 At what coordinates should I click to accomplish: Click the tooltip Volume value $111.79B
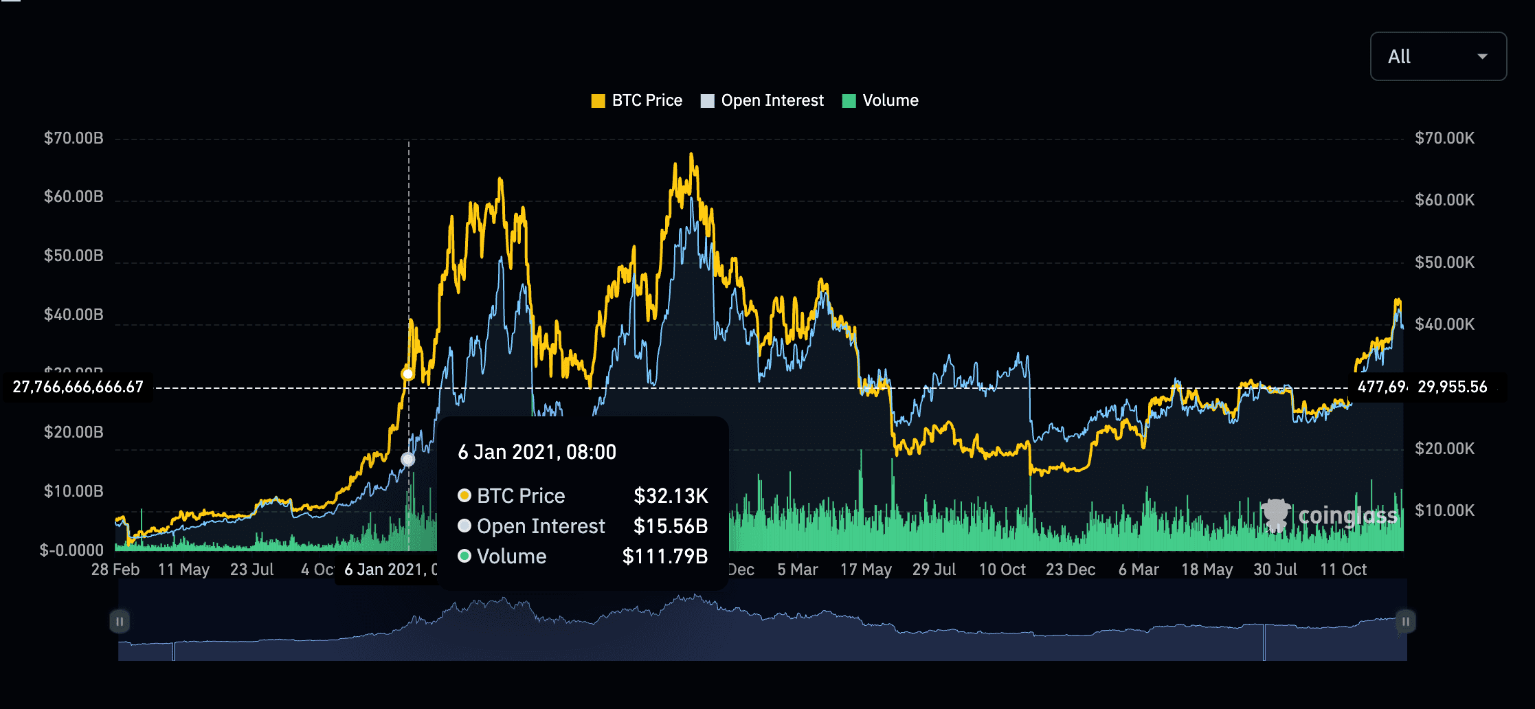point(665,556)
